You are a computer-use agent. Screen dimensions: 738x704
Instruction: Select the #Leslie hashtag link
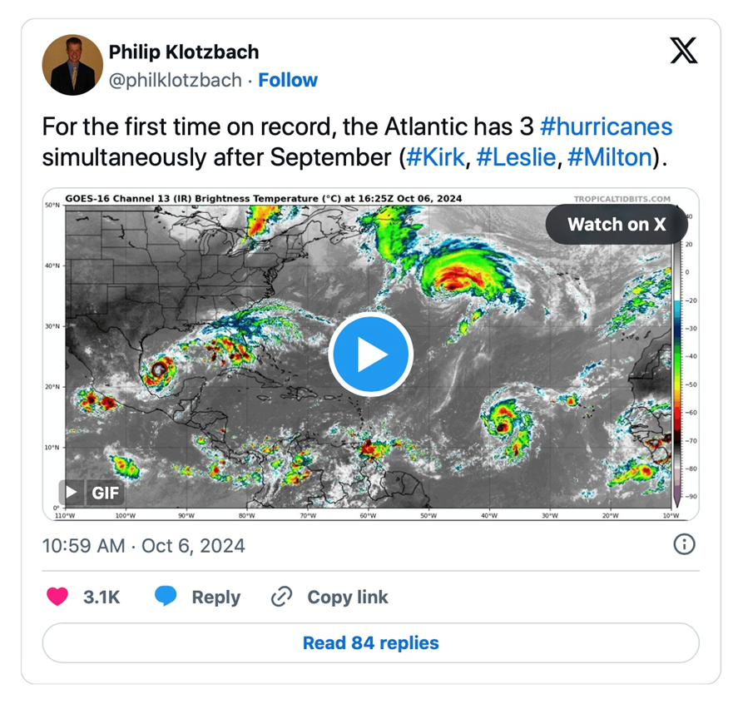click(515, 156)
